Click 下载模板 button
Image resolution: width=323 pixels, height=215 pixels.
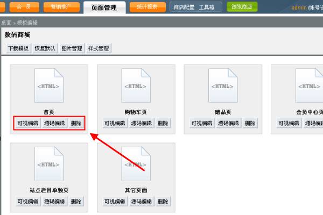[x=18, y=48]
